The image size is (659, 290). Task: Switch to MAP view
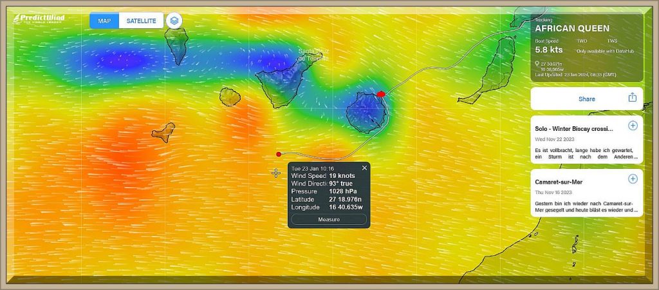[104, 21]
